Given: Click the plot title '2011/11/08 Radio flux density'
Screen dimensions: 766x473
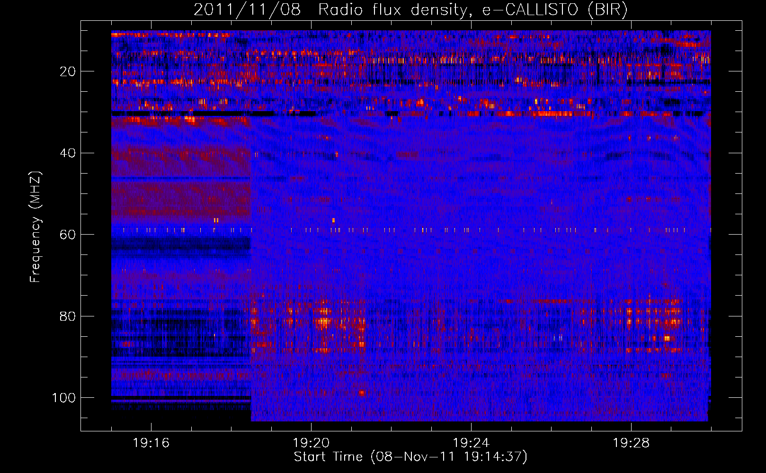Looking at the screenshot, I should 410,10.
